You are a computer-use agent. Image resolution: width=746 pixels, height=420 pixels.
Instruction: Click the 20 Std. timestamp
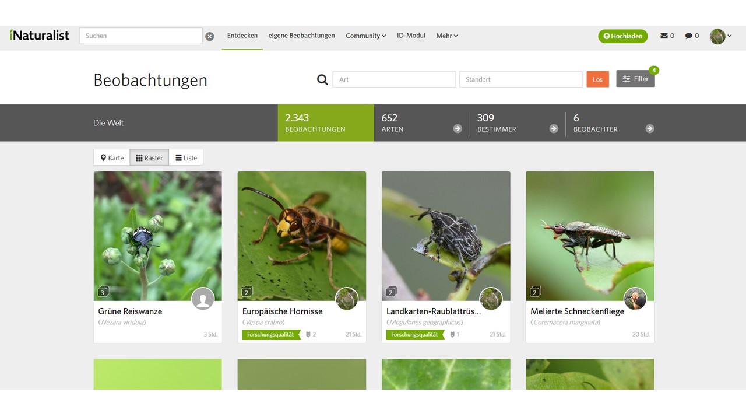pos(641,335)
